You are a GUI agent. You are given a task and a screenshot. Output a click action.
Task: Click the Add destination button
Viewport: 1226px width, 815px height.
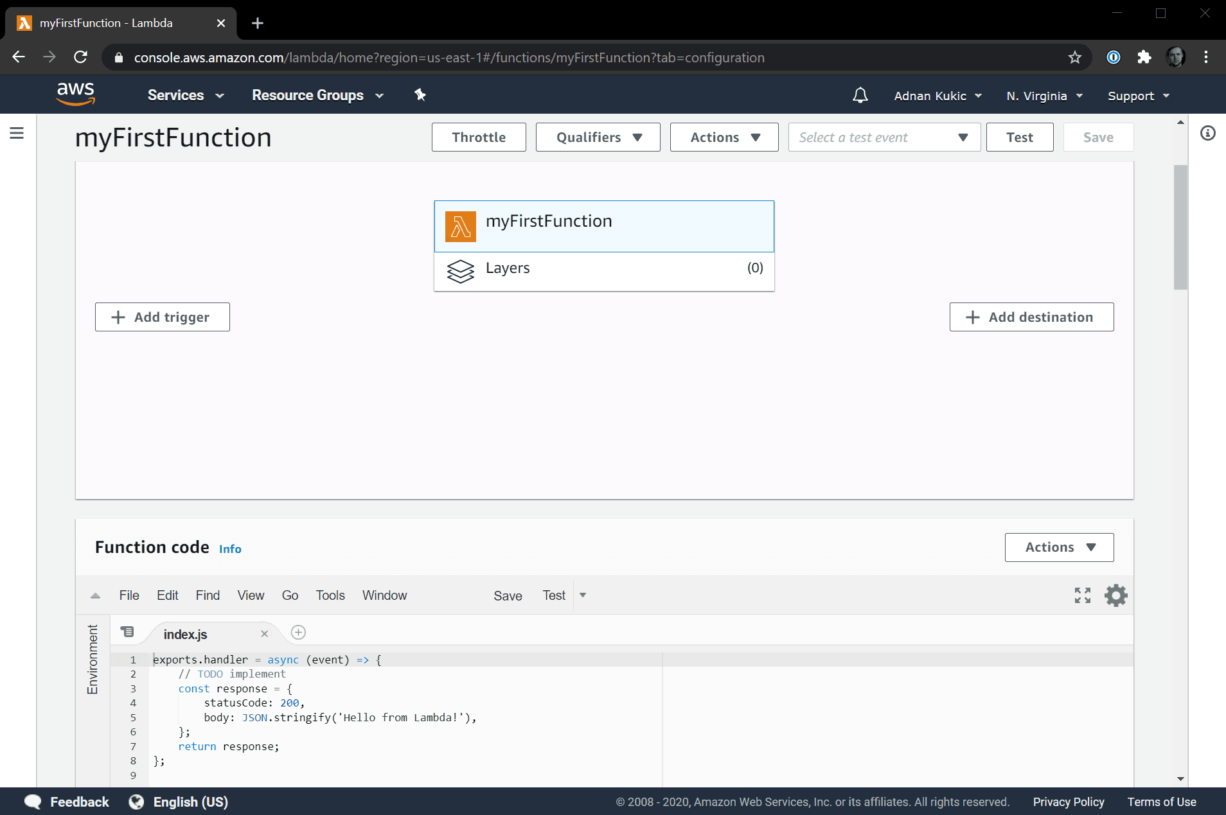point(1031,317)
